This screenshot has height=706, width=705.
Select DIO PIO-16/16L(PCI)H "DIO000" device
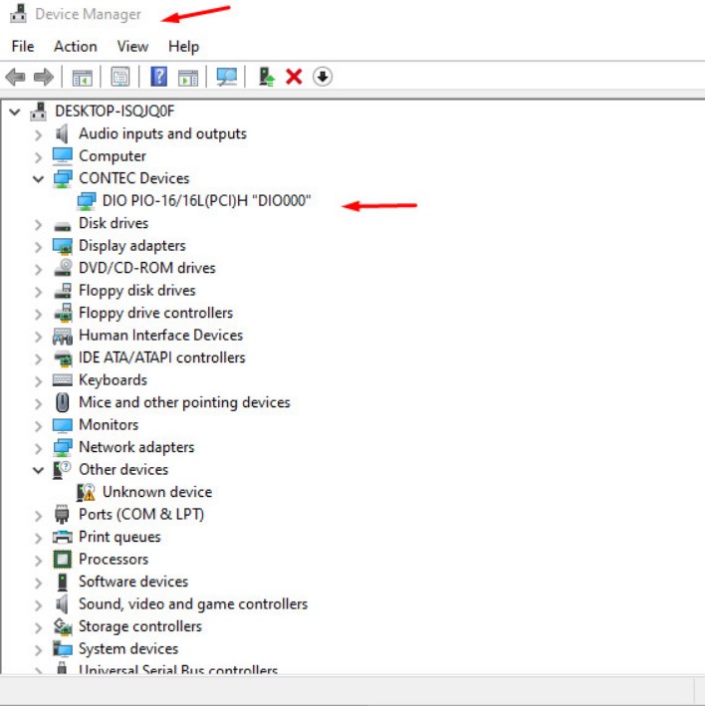point(207,201)
